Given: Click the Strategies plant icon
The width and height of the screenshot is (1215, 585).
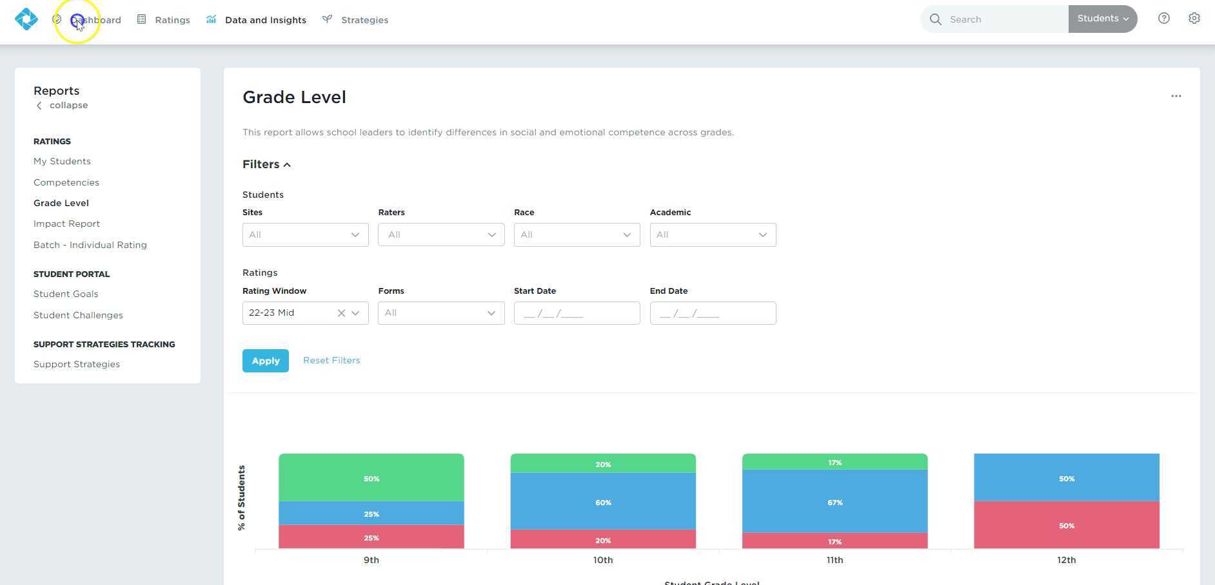Looking at the screenshot, I should click(328, 19).
